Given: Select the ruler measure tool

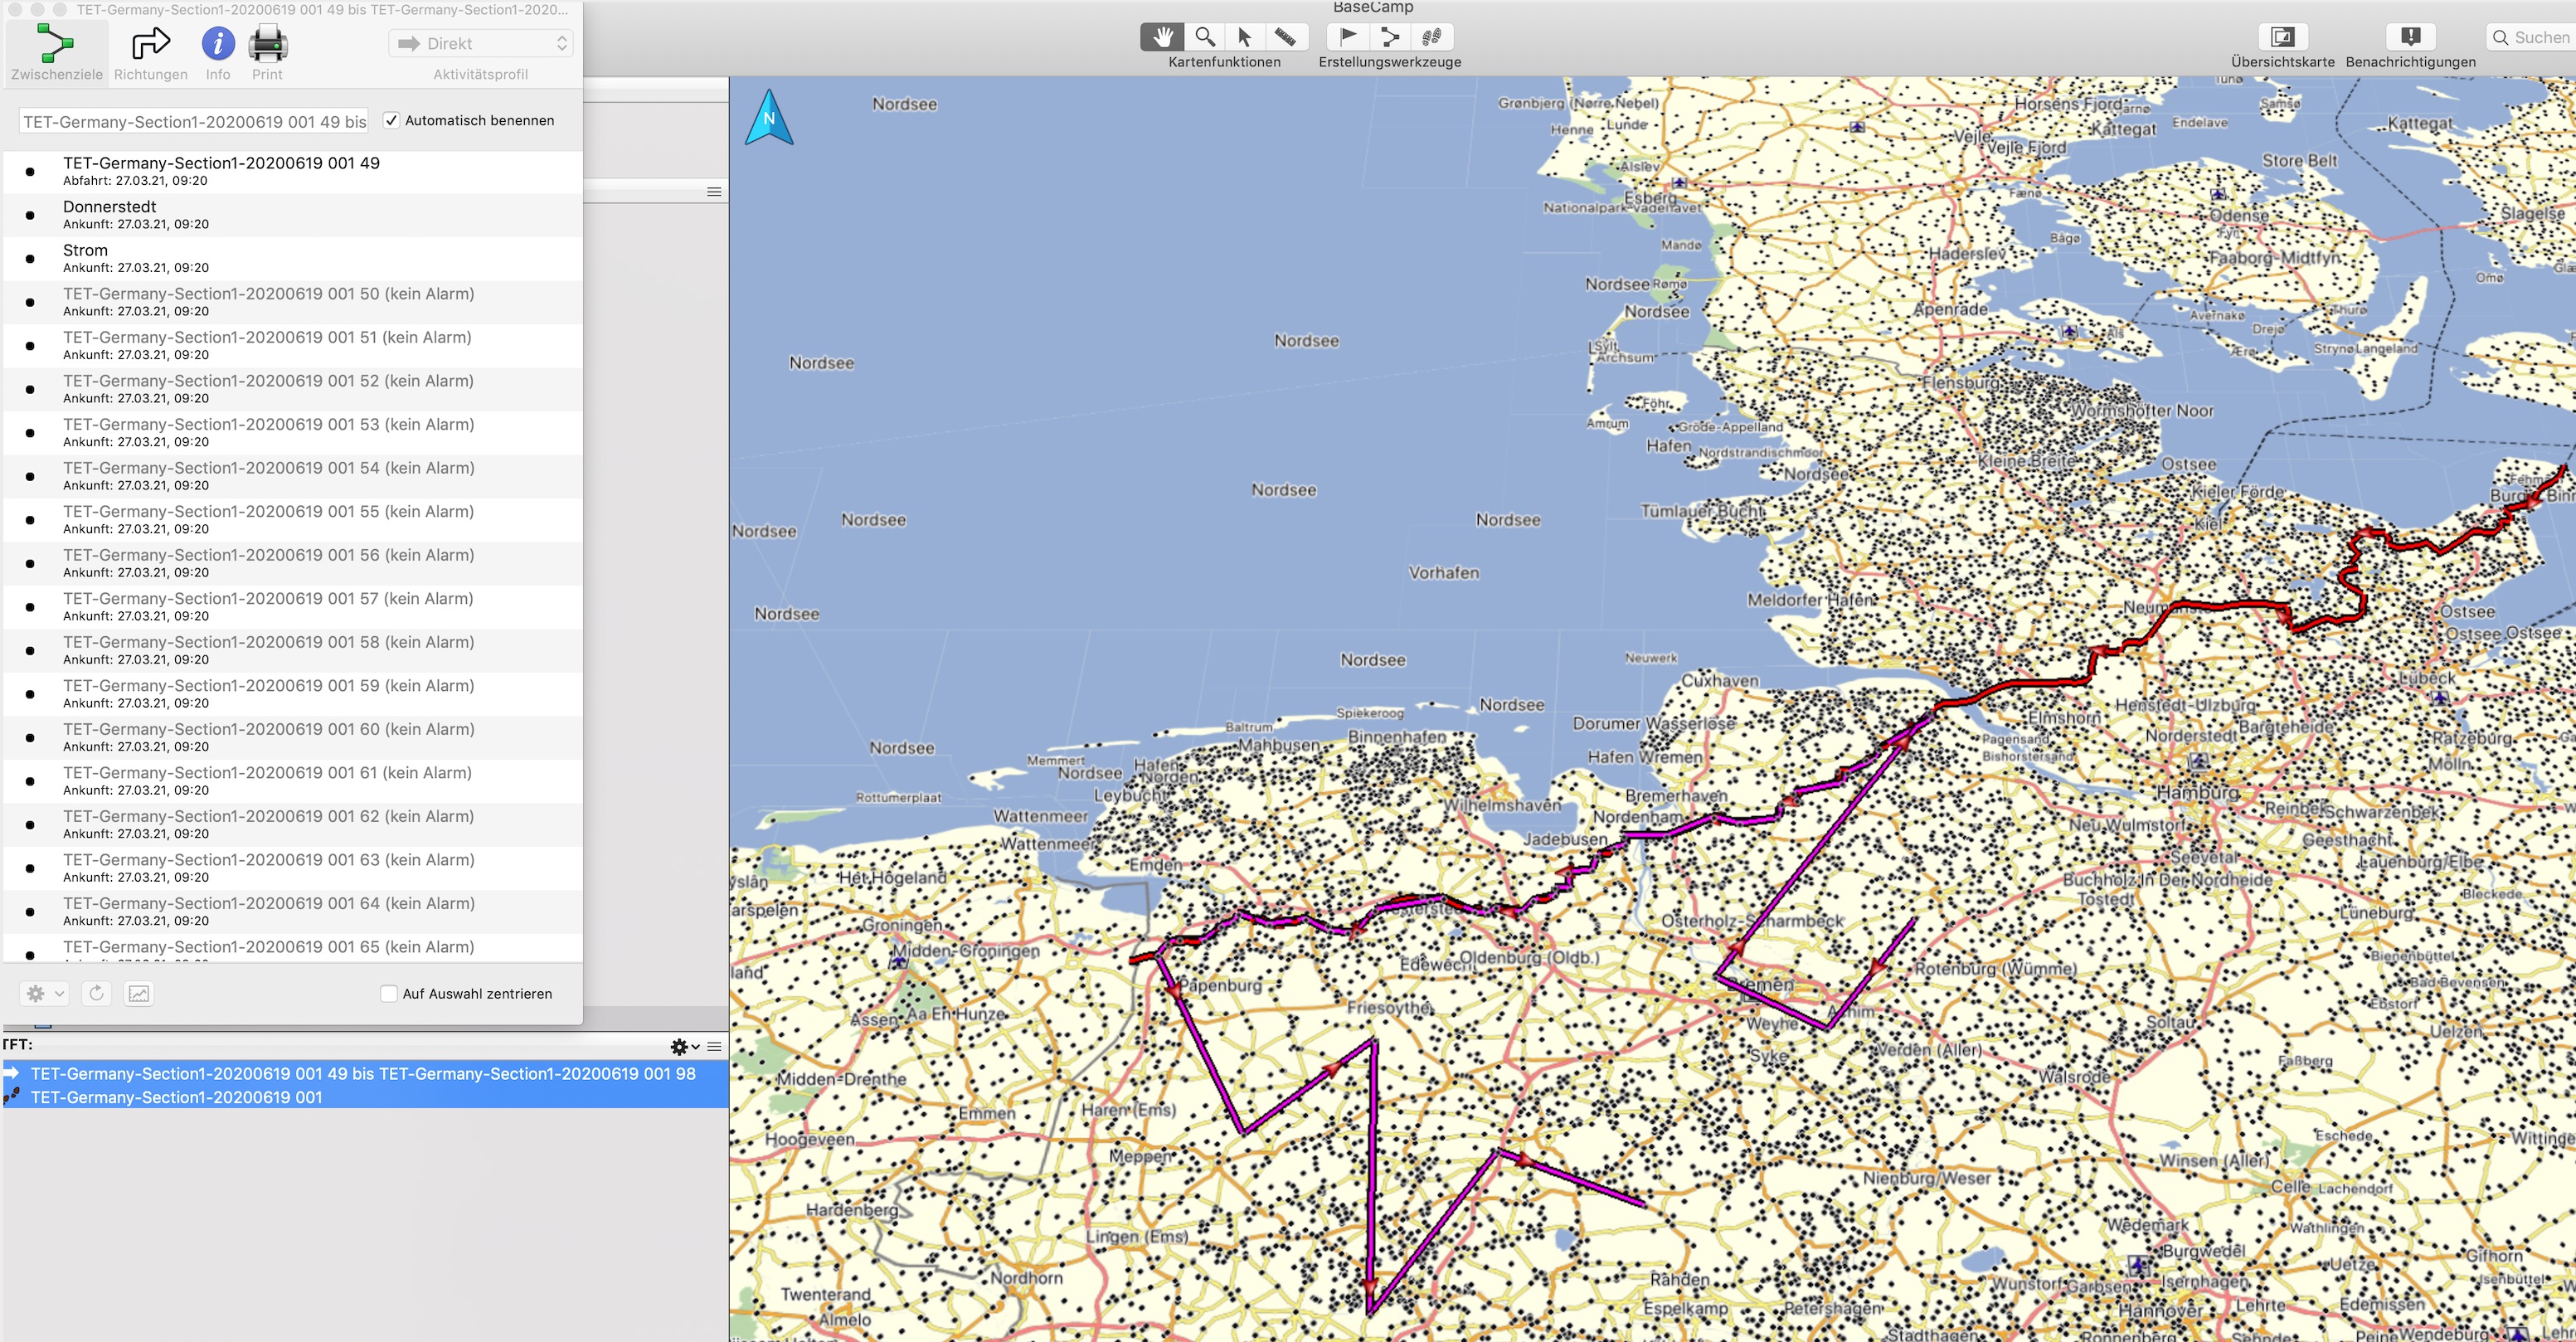Looking at the screenshot, I should coord(1286,37).
